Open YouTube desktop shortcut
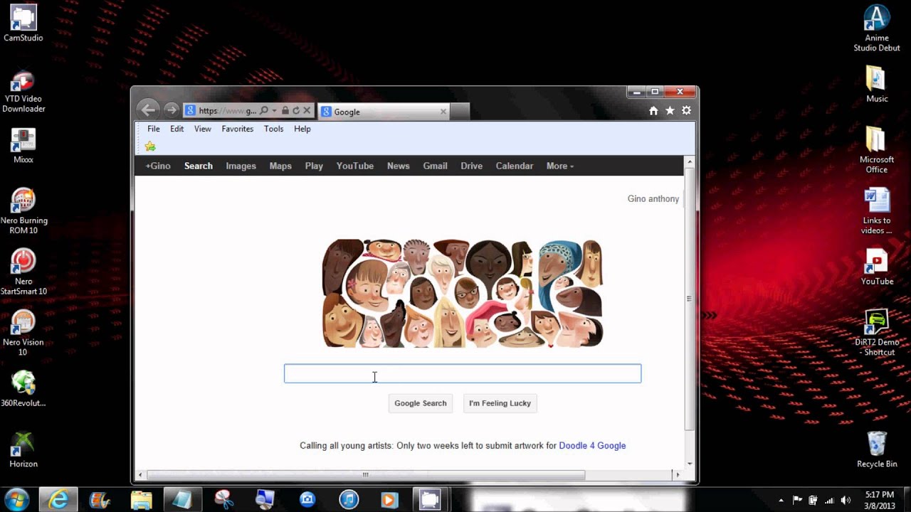 (x=877, y=267)
